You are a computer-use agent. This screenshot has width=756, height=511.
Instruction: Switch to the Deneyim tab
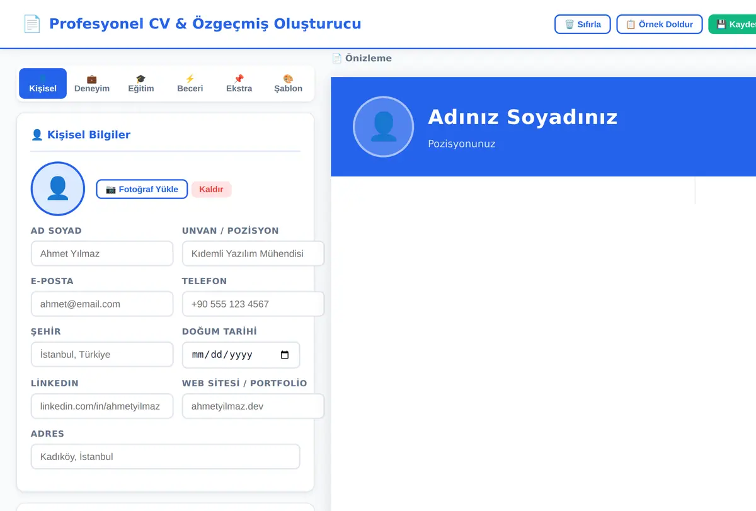(92, 83)
